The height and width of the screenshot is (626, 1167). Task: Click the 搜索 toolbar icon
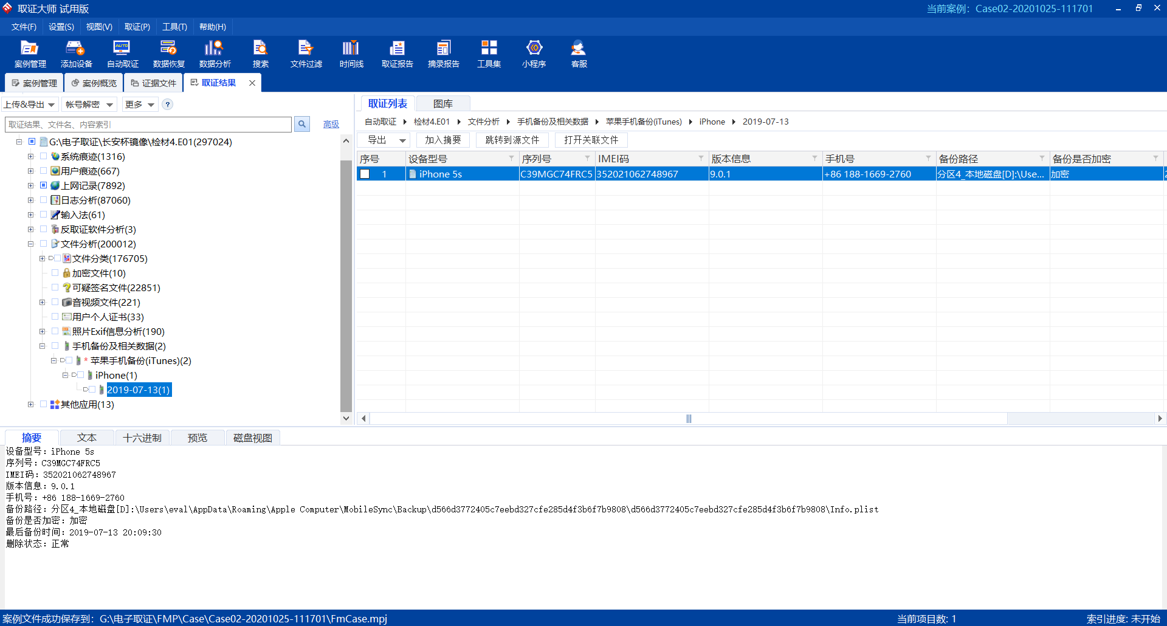(x=261, y=53)
